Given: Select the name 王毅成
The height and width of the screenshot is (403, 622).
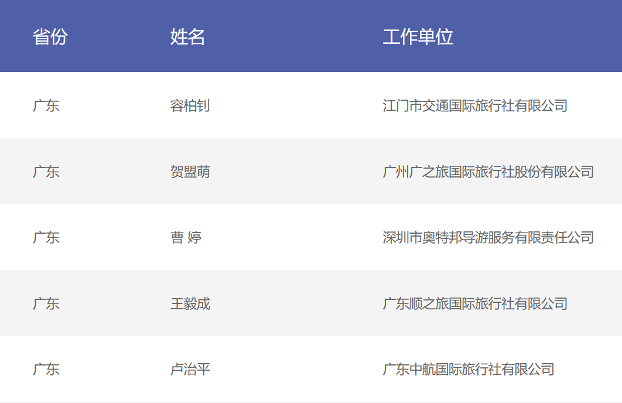Looking at the screenshot, I should 190,303.
